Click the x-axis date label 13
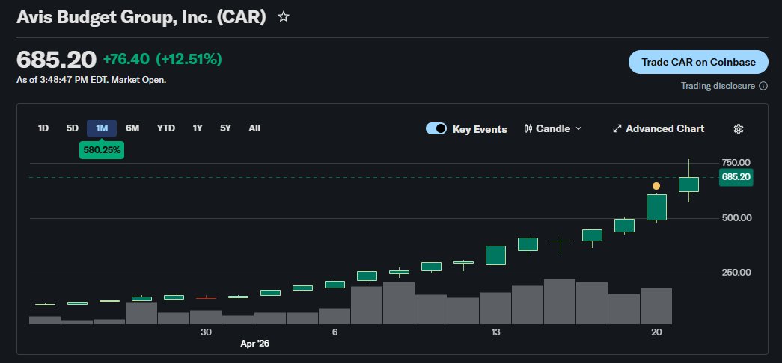The width and height of the screenshot is (782, 363). click(495, 332)
